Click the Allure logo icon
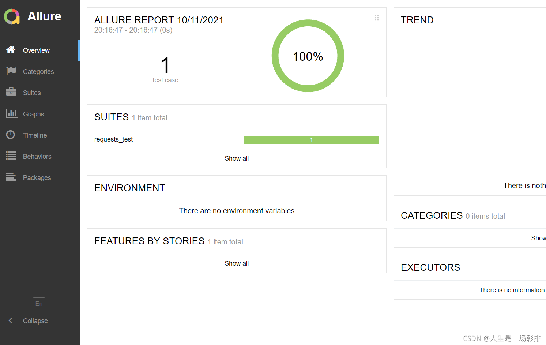 [x=12, y=16]
